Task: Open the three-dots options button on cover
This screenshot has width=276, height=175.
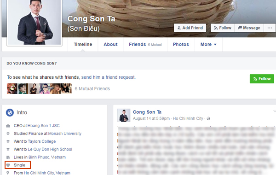Action: point(270,28)
